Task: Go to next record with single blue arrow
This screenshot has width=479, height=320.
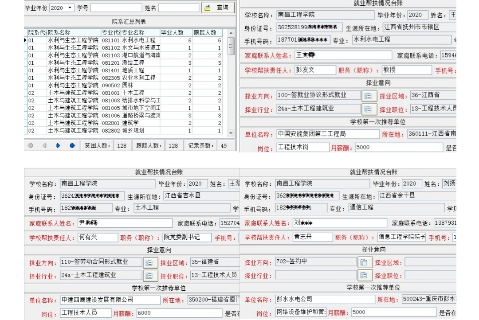Action: 58,145
